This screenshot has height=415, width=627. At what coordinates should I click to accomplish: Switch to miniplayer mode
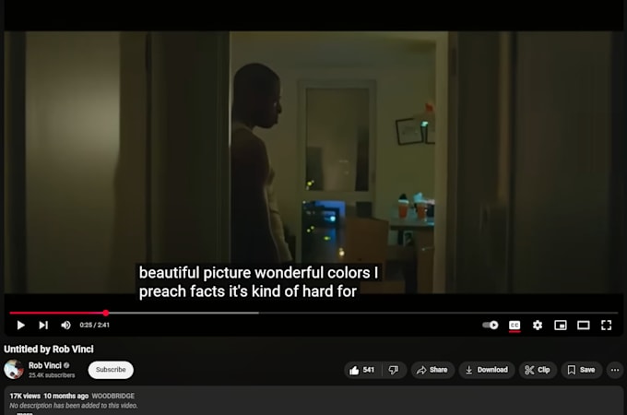561,325
